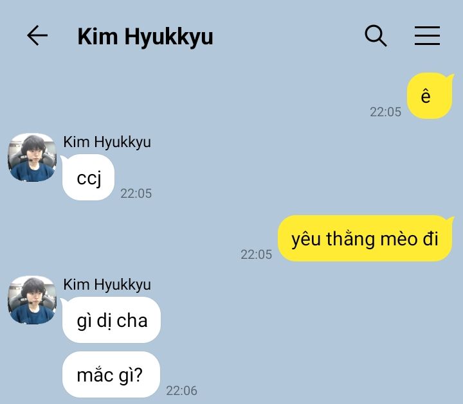This screenshot has height=404, width=463.
Task: Select the white 'ccj' message bubble
Action: tap(88, 177)
